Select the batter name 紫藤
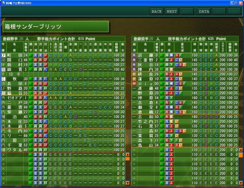This screenshot has height=188, width=244. (15, 112)
